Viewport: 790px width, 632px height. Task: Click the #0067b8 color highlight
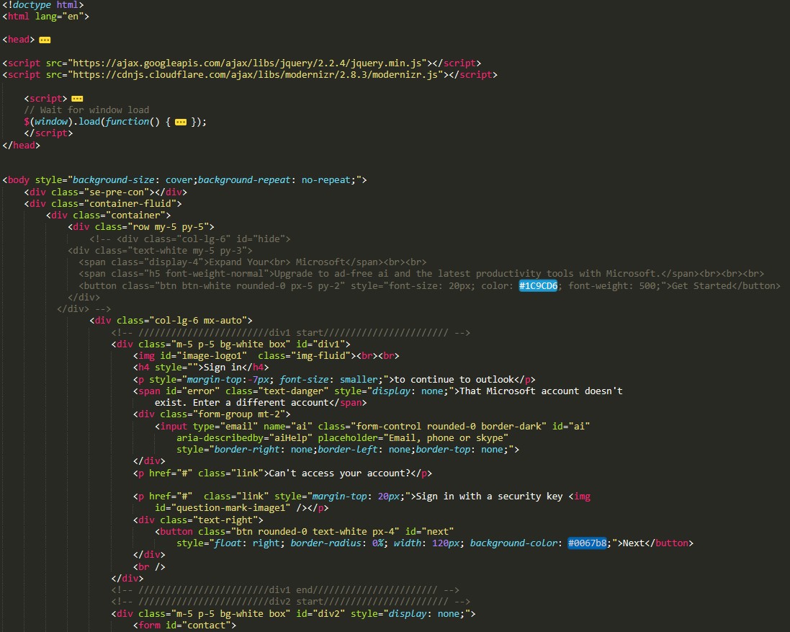coord(587,543)
